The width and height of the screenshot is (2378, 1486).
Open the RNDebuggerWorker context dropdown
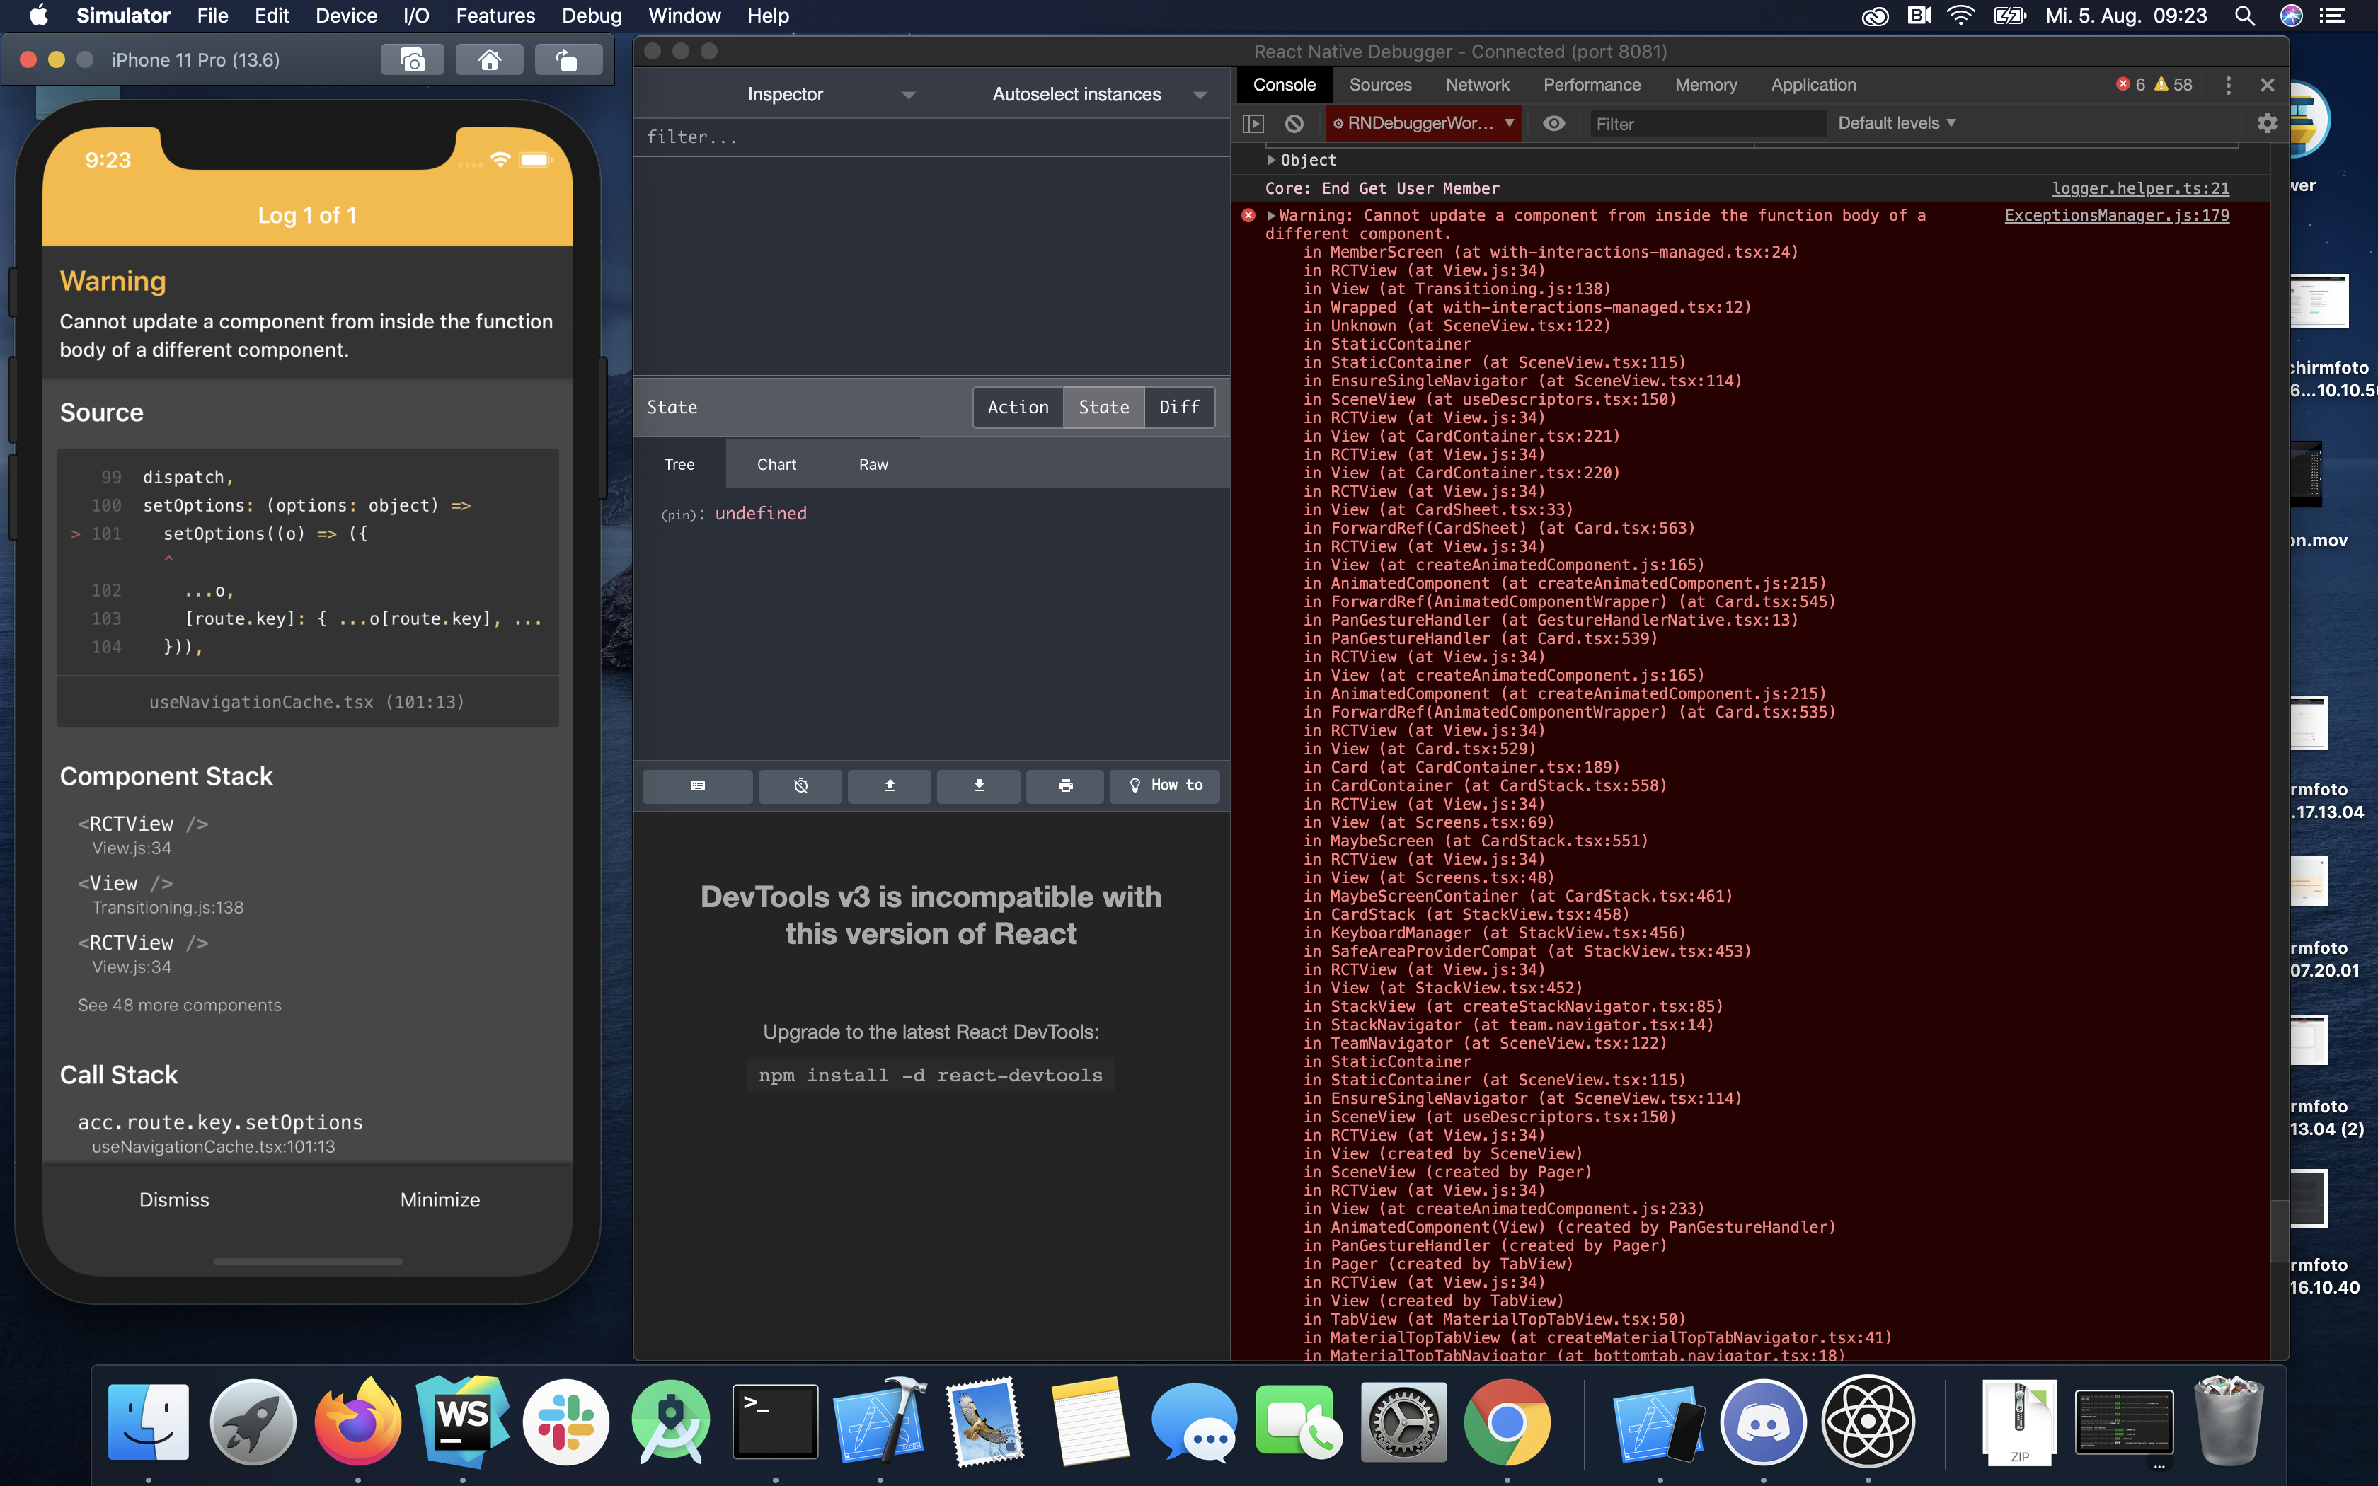click(x=1422, y=124)
